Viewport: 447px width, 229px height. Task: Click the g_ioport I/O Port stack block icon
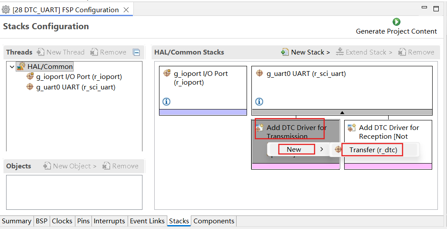click(167, 73)
